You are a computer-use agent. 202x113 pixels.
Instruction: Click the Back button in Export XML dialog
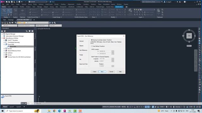(94, 72)
